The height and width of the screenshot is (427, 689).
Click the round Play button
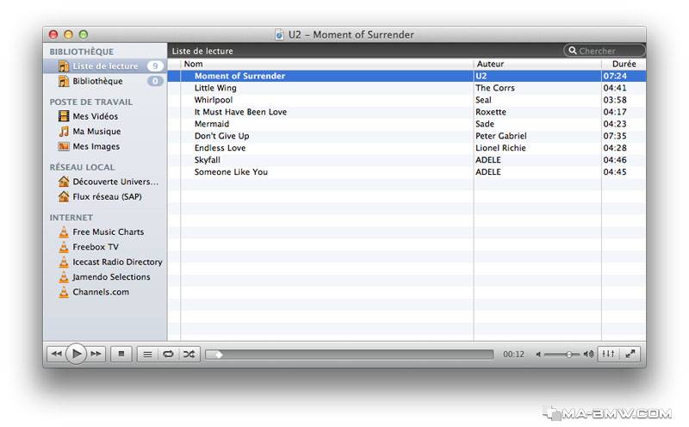click(x=76, y=354)
